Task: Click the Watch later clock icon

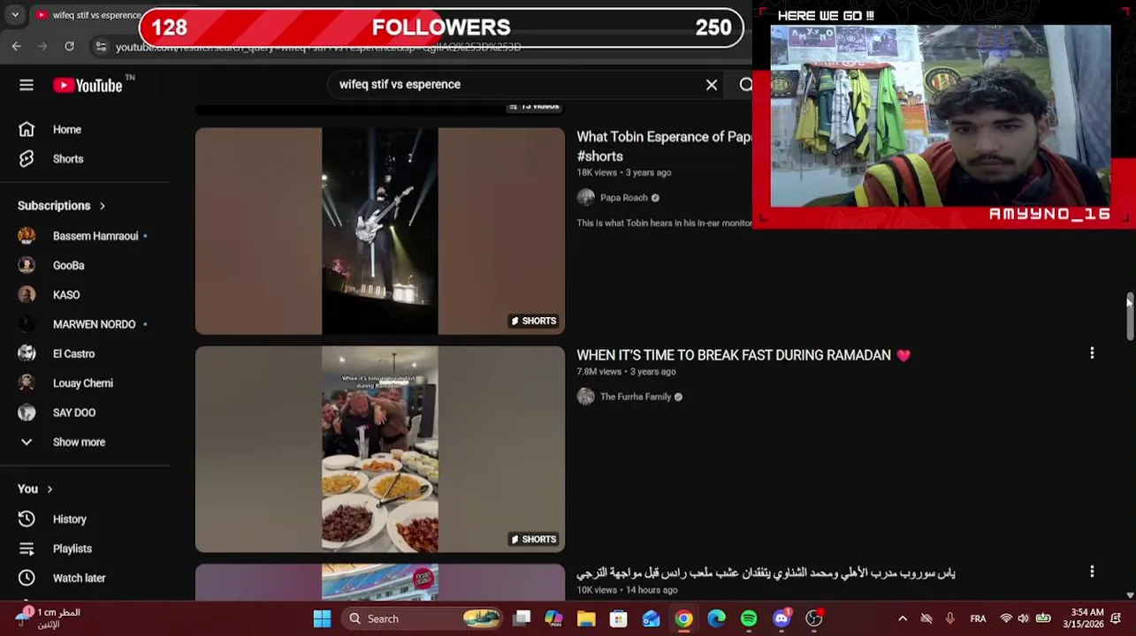Action: [27, 578]
